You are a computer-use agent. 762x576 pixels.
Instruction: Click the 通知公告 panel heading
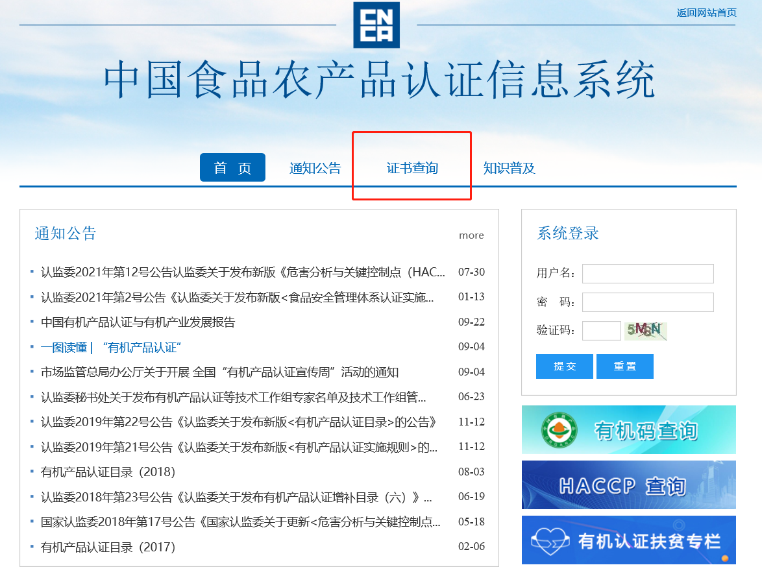[x=66, y=234]
